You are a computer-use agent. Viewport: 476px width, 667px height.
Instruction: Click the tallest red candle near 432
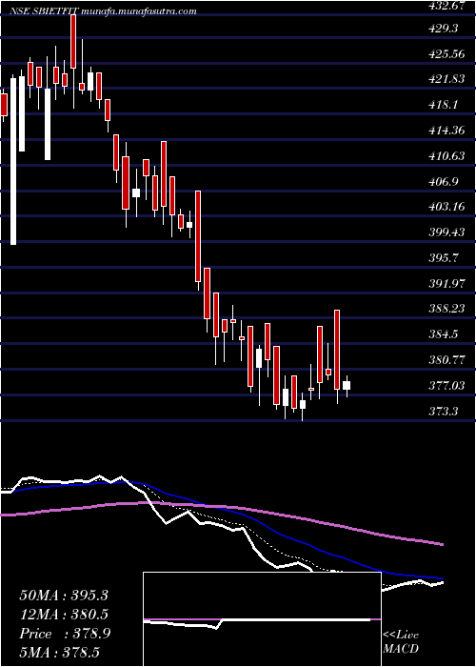(x=73, y=41)
